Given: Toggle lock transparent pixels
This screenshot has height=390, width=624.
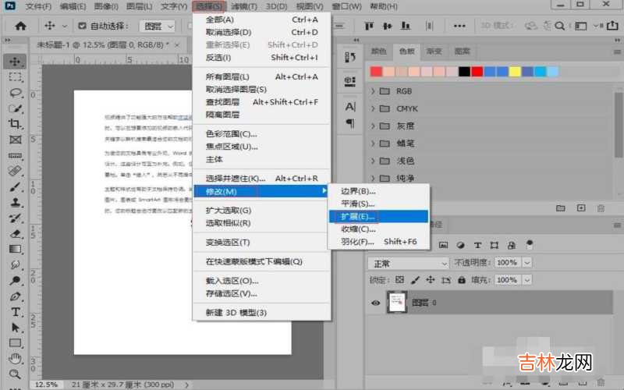Looking at the screenshot, I should point(399,280).
